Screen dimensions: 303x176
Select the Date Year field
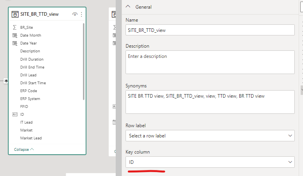(x=28, y=43)
